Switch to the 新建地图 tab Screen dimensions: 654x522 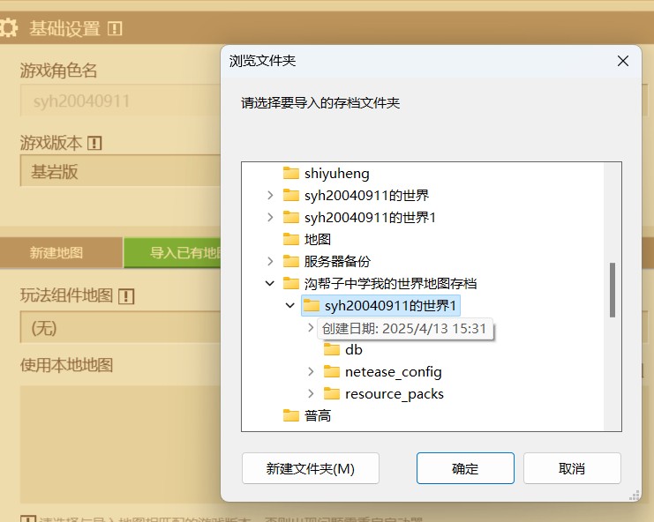pyautogui.click(x=56, y=253)
